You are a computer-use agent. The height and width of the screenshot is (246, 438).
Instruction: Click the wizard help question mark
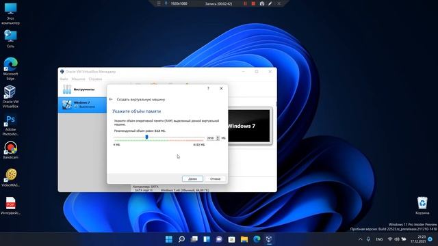[x=208, y=88]
